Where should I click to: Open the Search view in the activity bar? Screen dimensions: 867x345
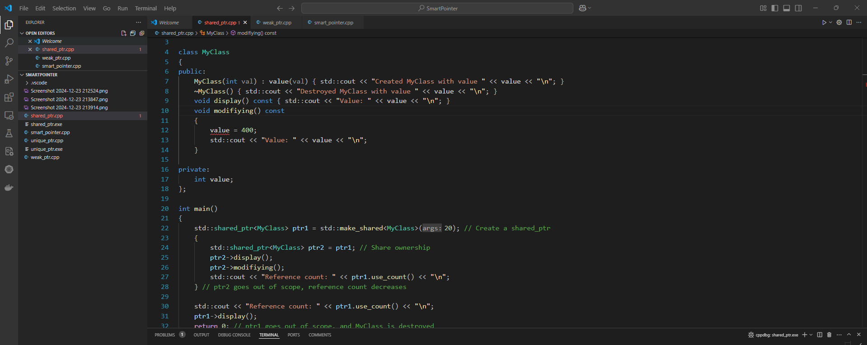pyautogui.click(x=9, y=43)
